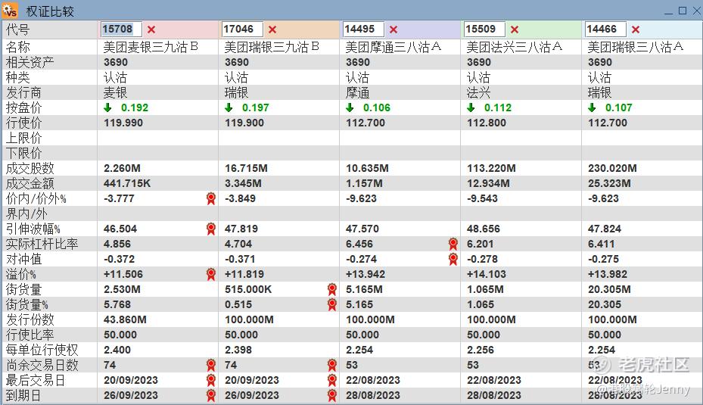Click ribbon badge in 17046 尚余交易日数 cell

tap(331, 365)
